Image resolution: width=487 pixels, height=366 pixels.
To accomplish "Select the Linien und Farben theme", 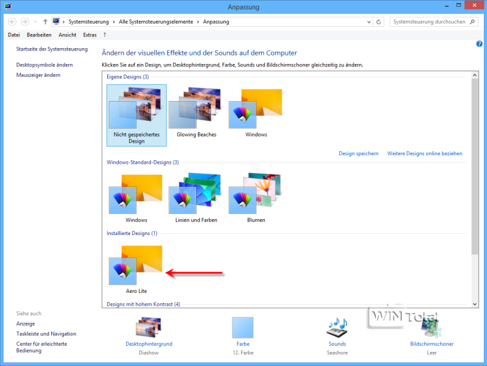I will tap(196, 198).
